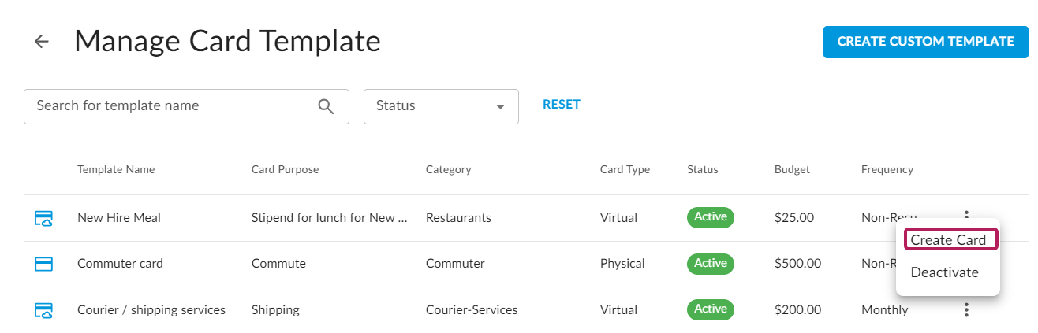Click the Card Type column header

click(x=625, y=169)
